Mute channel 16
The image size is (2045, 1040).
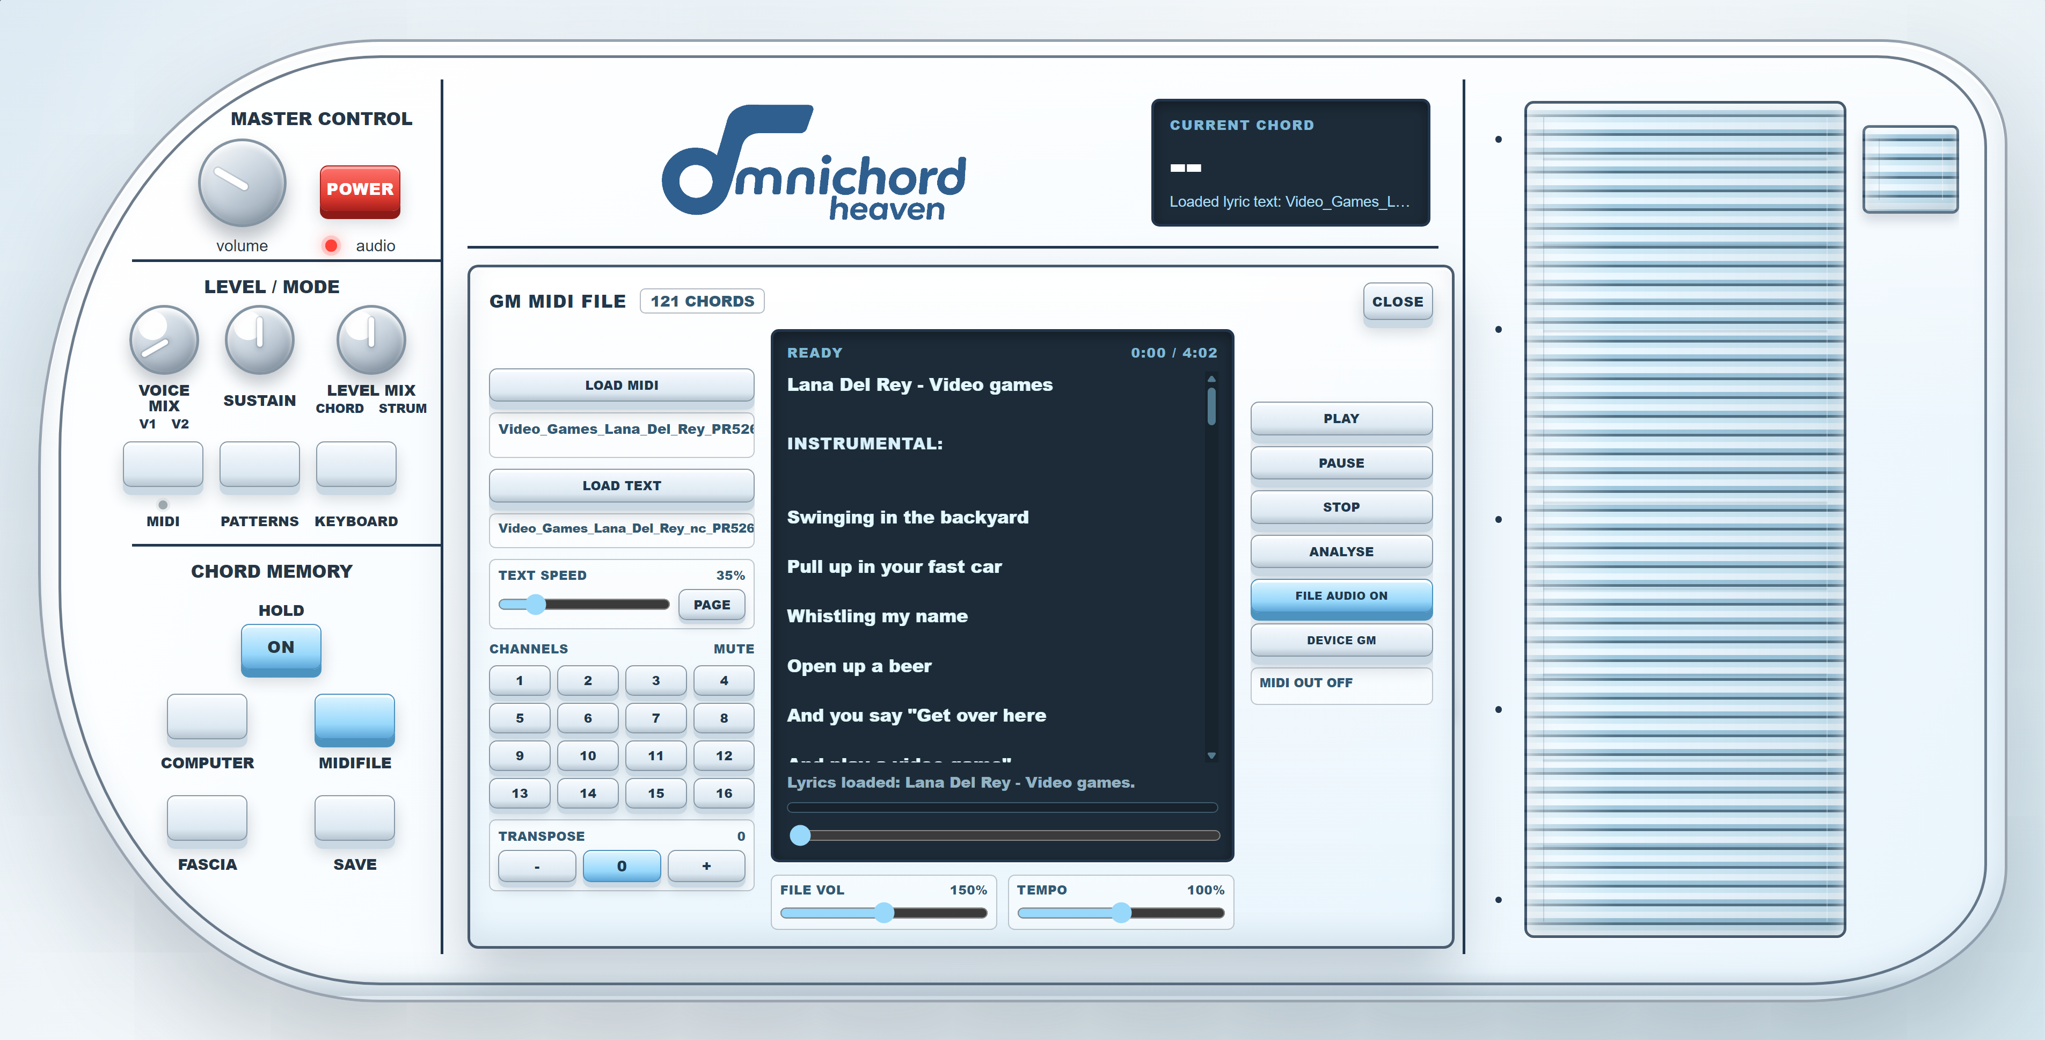[x=724, y=793]
